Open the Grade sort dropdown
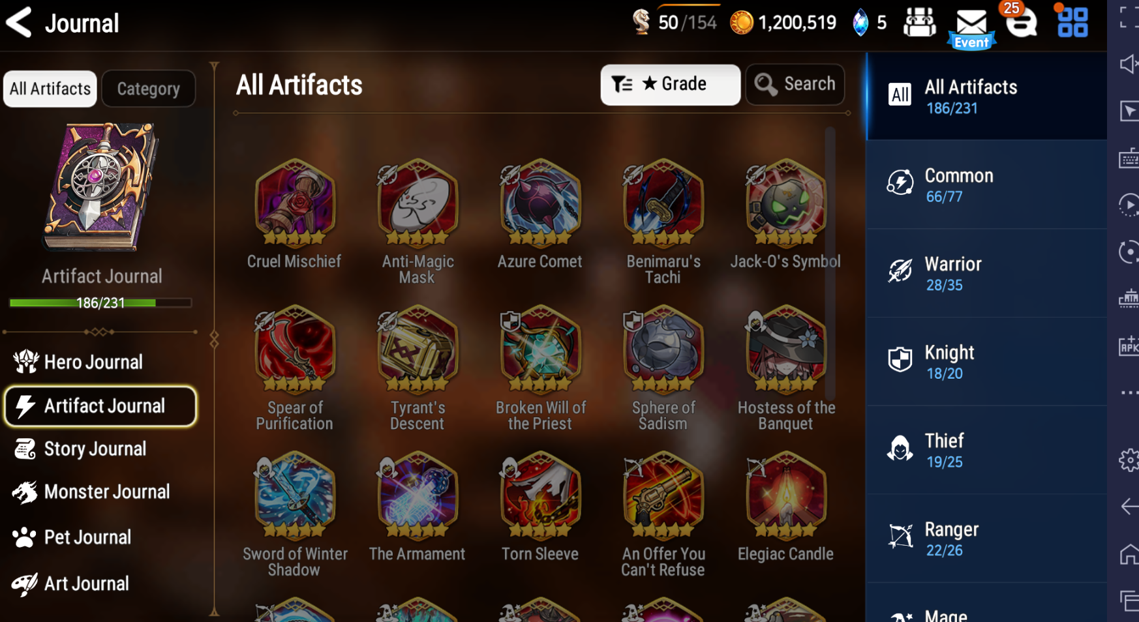Viewport: 1139px width, 622px height. [x=670, y=84]
